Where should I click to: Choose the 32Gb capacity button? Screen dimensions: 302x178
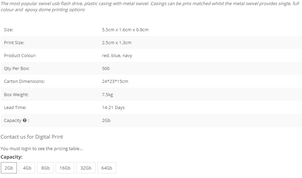pos(86,168)
